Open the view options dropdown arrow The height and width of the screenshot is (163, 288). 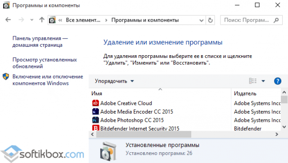pyautogui.click(x=263, y=81)
